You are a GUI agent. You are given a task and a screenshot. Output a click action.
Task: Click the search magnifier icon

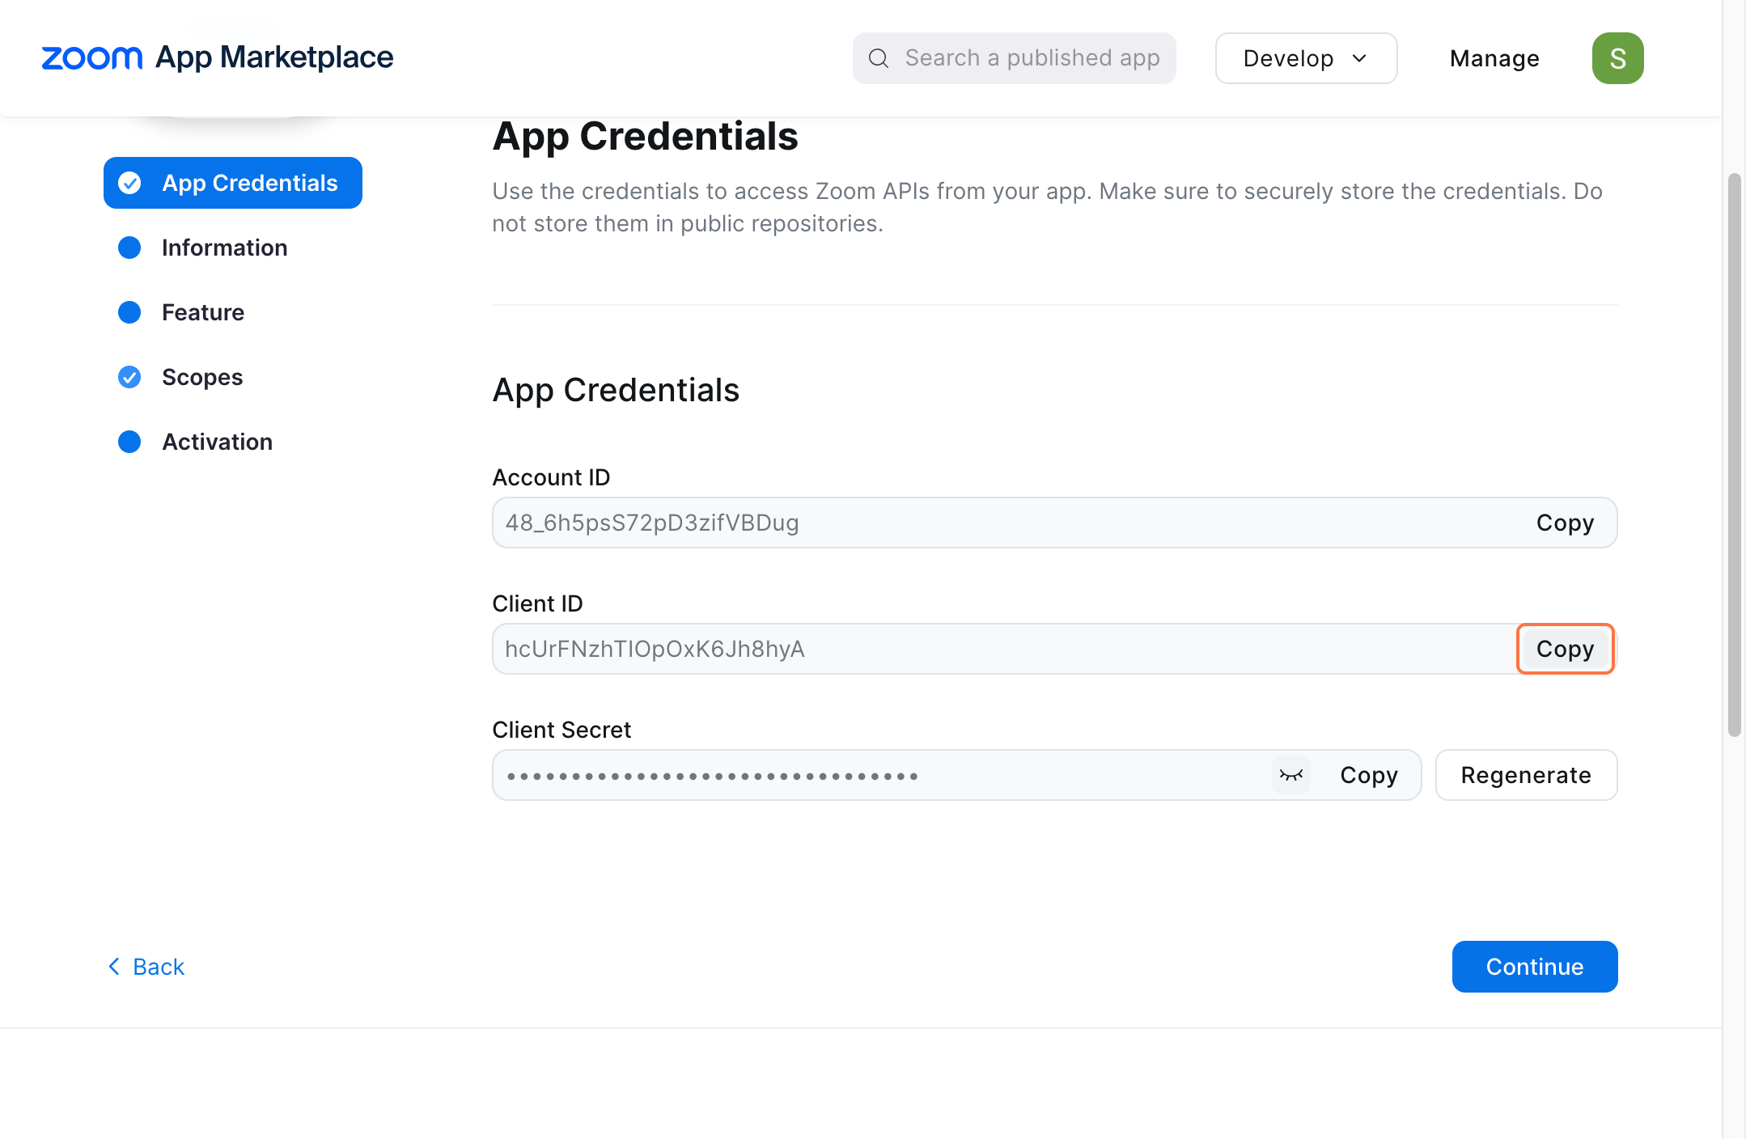click(x=879, y=58)
